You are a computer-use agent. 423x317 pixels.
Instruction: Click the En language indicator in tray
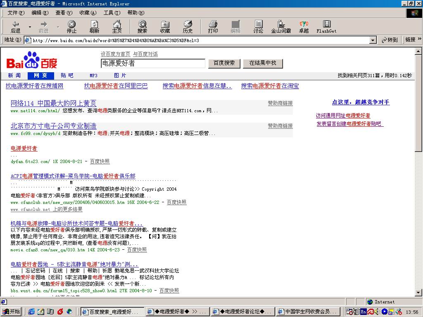click(x=363, y=312)
